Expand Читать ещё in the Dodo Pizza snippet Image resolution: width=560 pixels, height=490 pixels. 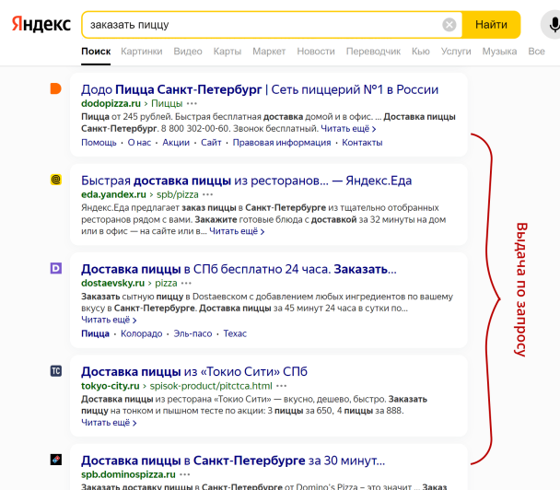coord(348,129)
